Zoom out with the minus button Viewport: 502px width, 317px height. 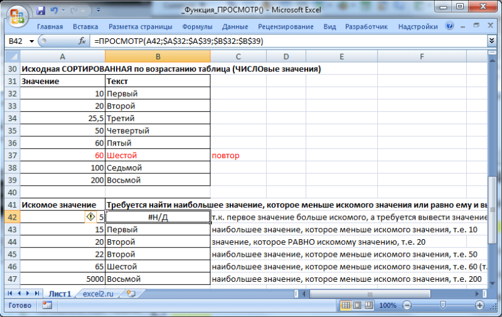click(x=407, y=305)
